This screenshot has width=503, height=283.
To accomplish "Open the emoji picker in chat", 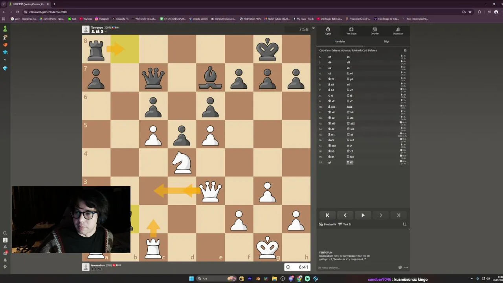I will click(x=400, y=267).
